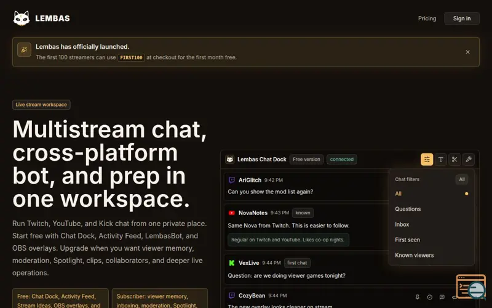492x308 pixels.
Task: Click the Free: Chat Dock feature card
Action: [60, 298]
